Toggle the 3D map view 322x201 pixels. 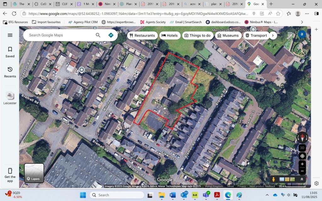point(302,148)
